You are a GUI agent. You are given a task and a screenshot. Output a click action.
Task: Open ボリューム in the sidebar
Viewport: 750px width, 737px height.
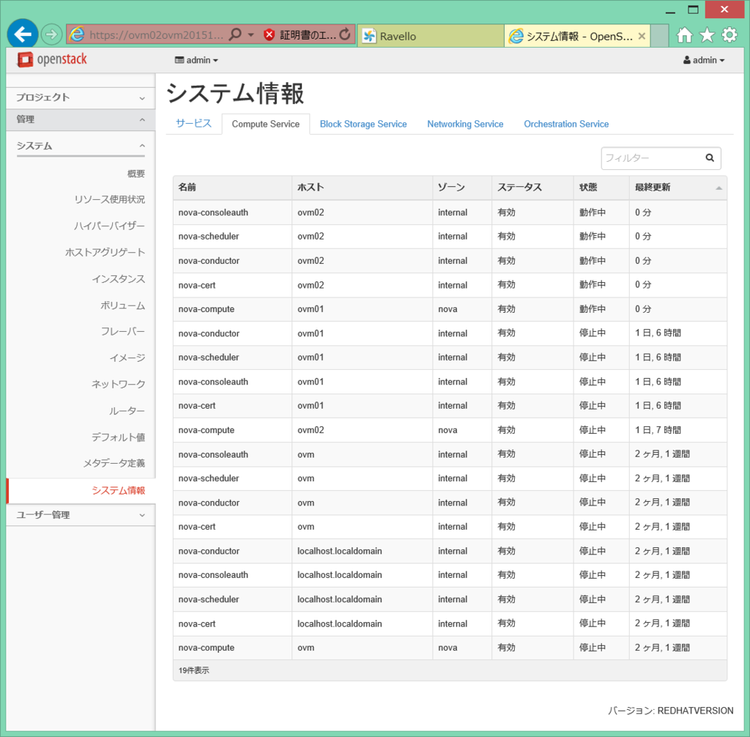(122, 305)
